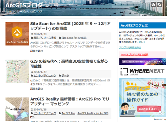The image size is (167, 122).
Task: Open 記事を読む under the GIS の新時代へ article
Action: point(36,89)
